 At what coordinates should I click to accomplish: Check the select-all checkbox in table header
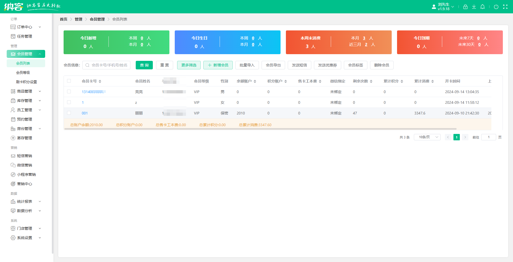[x=69, y=81]
